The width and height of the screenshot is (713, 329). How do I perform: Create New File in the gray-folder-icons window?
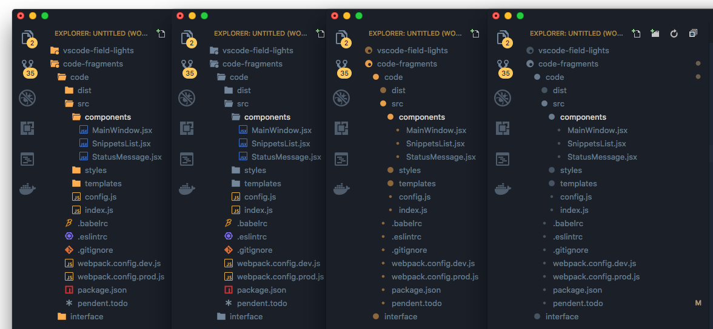point(320,33)
